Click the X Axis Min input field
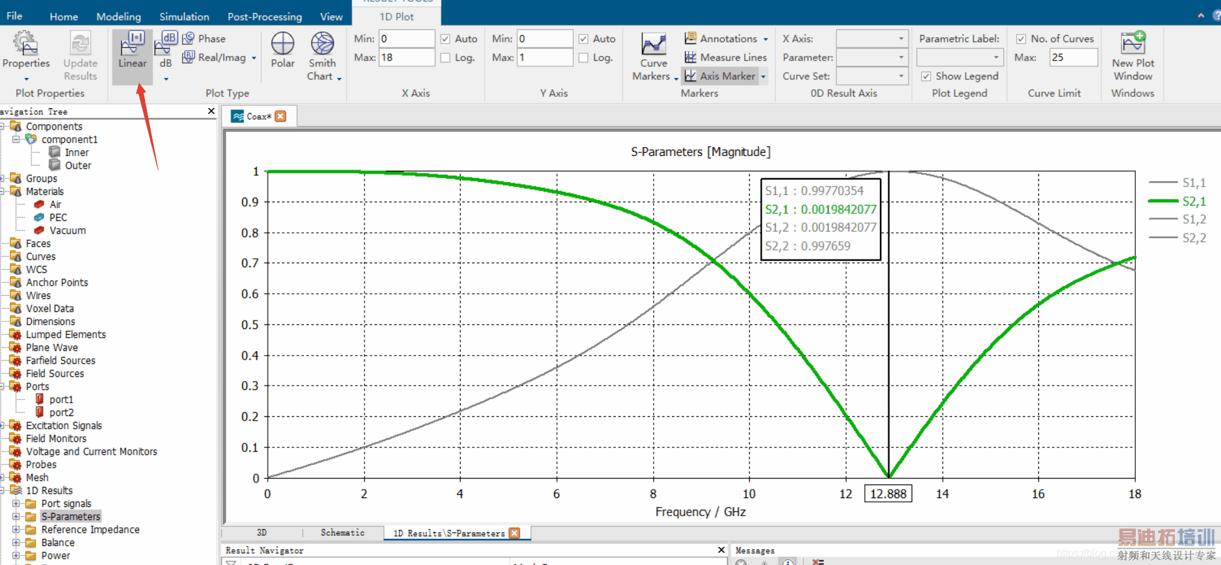The width and height of the screenshot is (1221, 565). click(407, 38)
